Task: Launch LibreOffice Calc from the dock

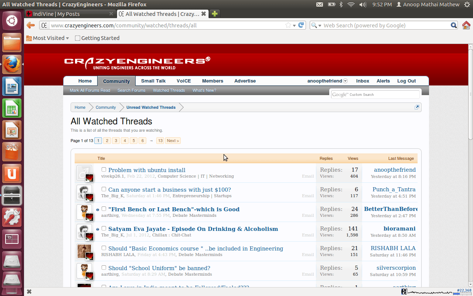Action: (12, 108)
